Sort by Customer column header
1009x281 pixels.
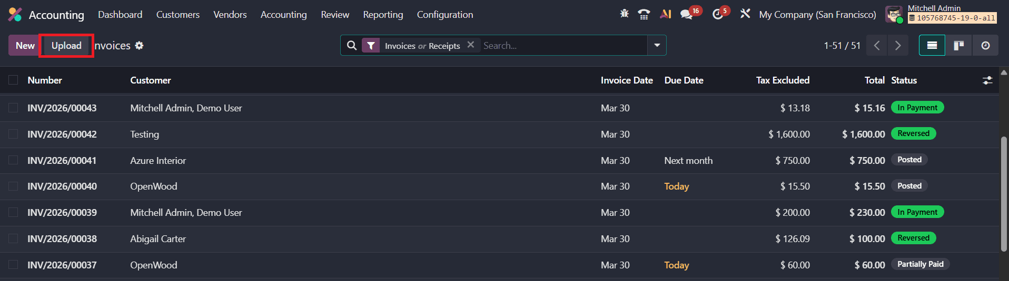click(x=151, y=80)
